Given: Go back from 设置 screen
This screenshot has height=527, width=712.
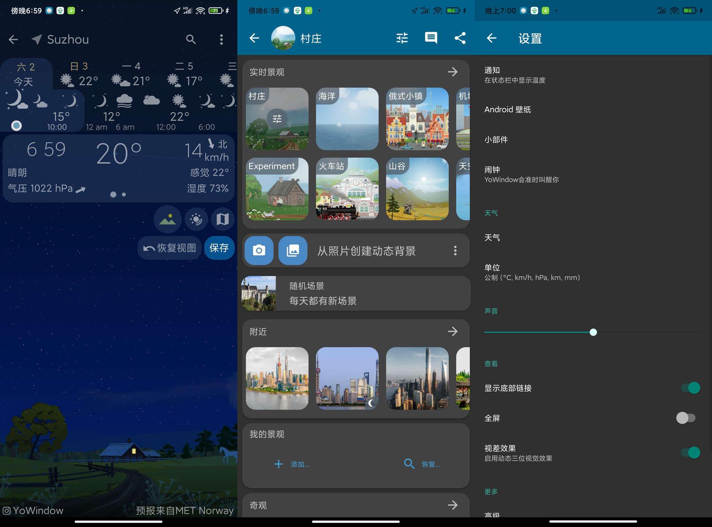Looking at the screenshot, I should tap(491, 38).
